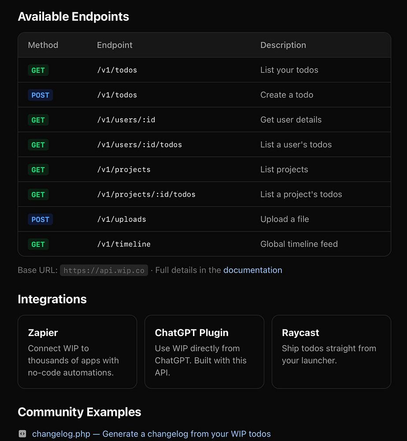Screen dimensions: 407x441
Task: Open the ChatGPT Plugin integration card
Action: 204,351
